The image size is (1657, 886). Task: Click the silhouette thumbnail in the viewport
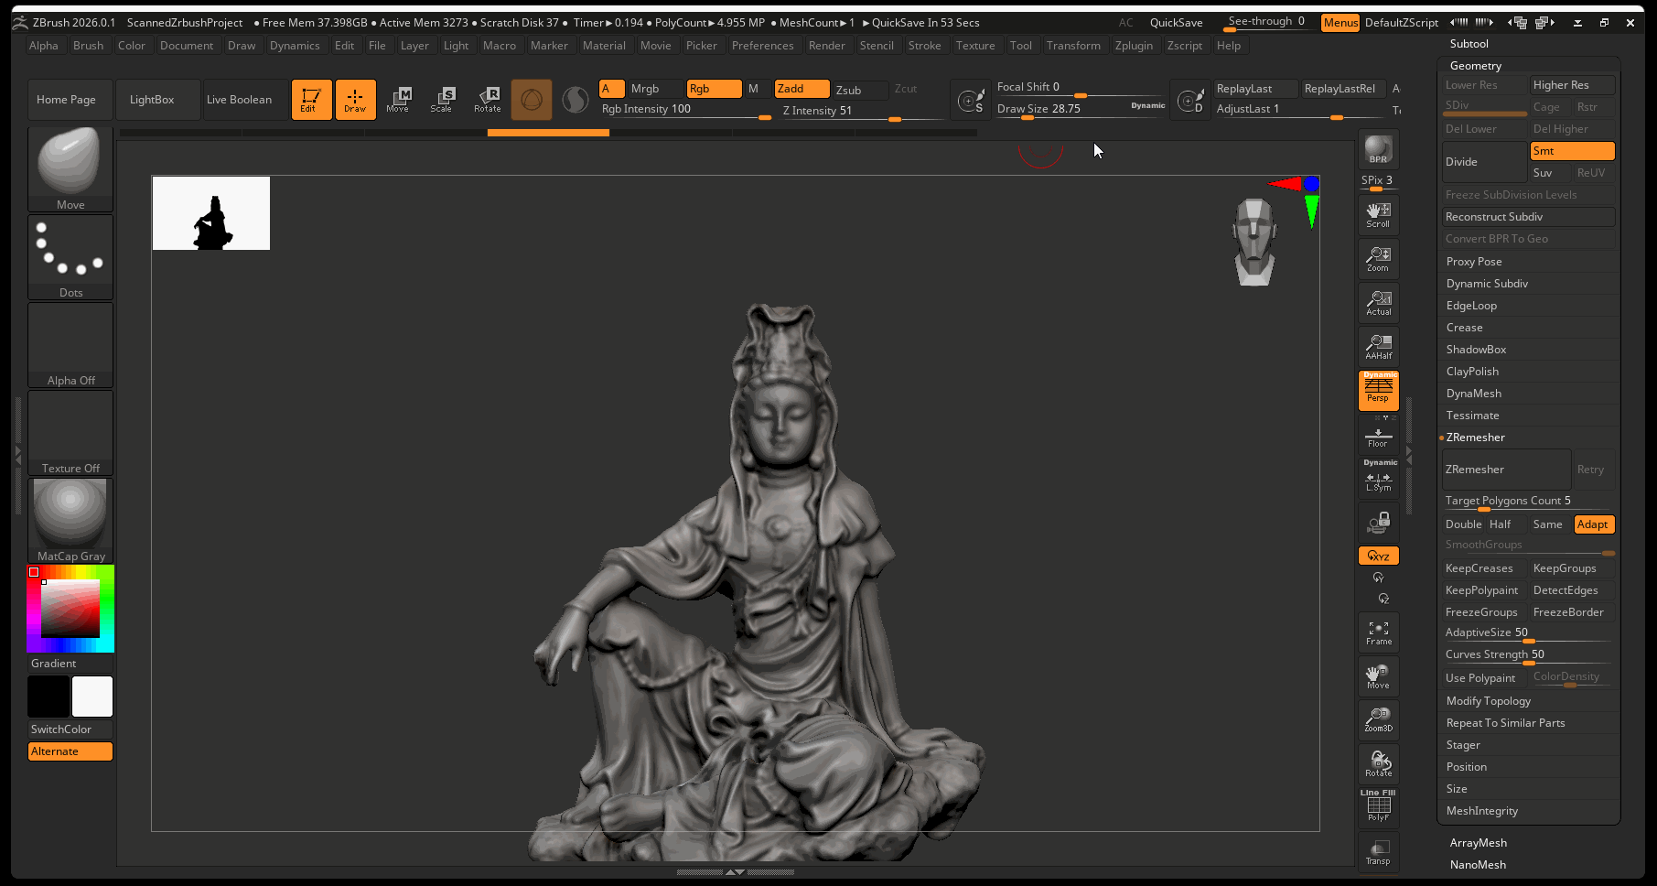click(211, 213)
